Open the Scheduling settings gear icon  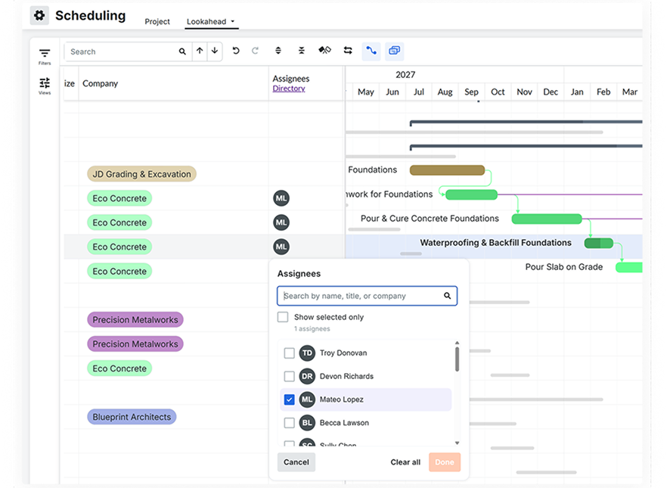(x=39, y=16)
